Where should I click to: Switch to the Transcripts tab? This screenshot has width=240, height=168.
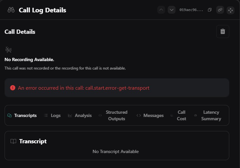(x=22, y=115)
